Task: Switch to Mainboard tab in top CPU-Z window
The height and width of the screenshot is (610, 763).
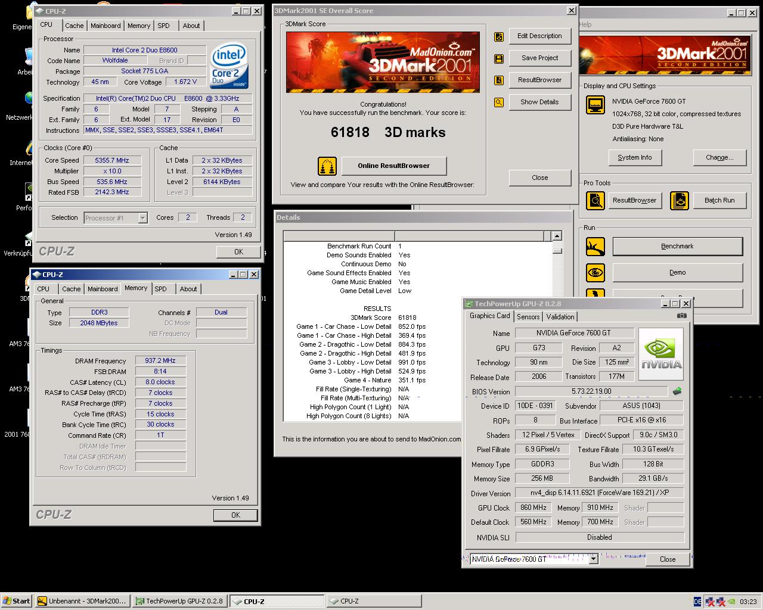Action: [x=106, y=26]
